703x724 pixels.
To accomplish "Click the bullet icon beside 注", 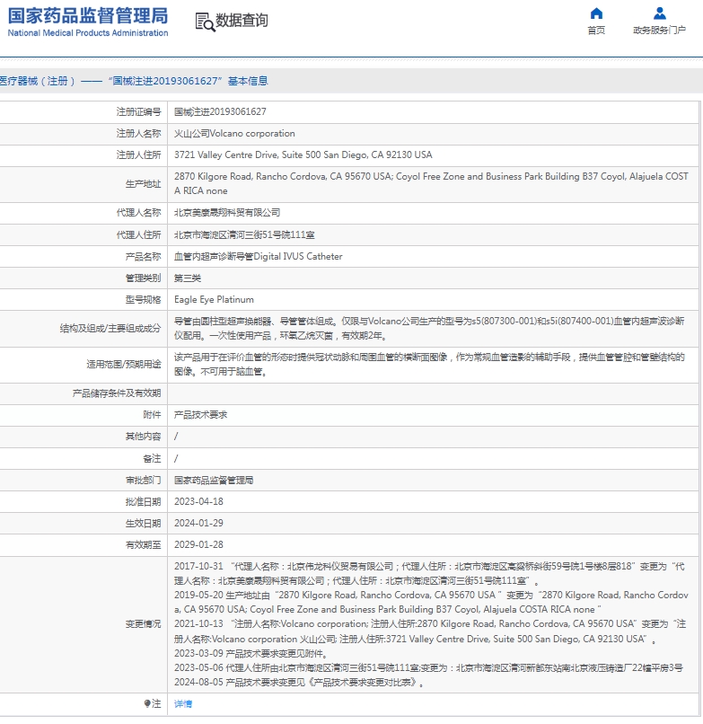I will coord(147,703).
